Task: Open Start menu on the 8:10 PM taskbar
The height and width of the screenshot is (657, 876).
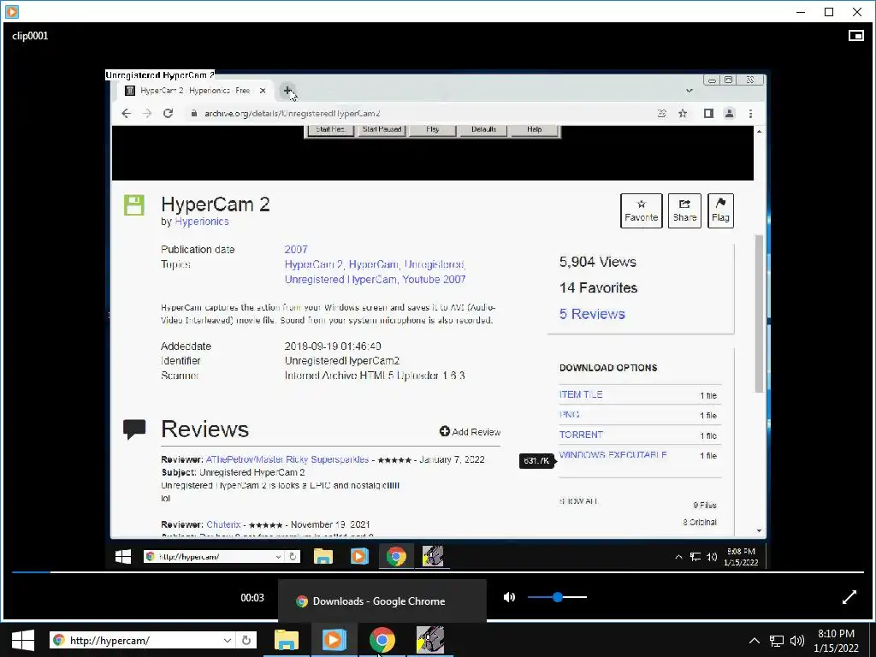Action: [23, 640]
